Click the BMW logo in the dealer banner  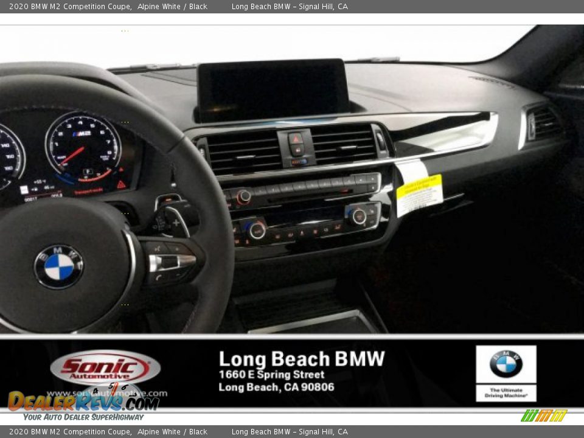[x=506, y=364]
